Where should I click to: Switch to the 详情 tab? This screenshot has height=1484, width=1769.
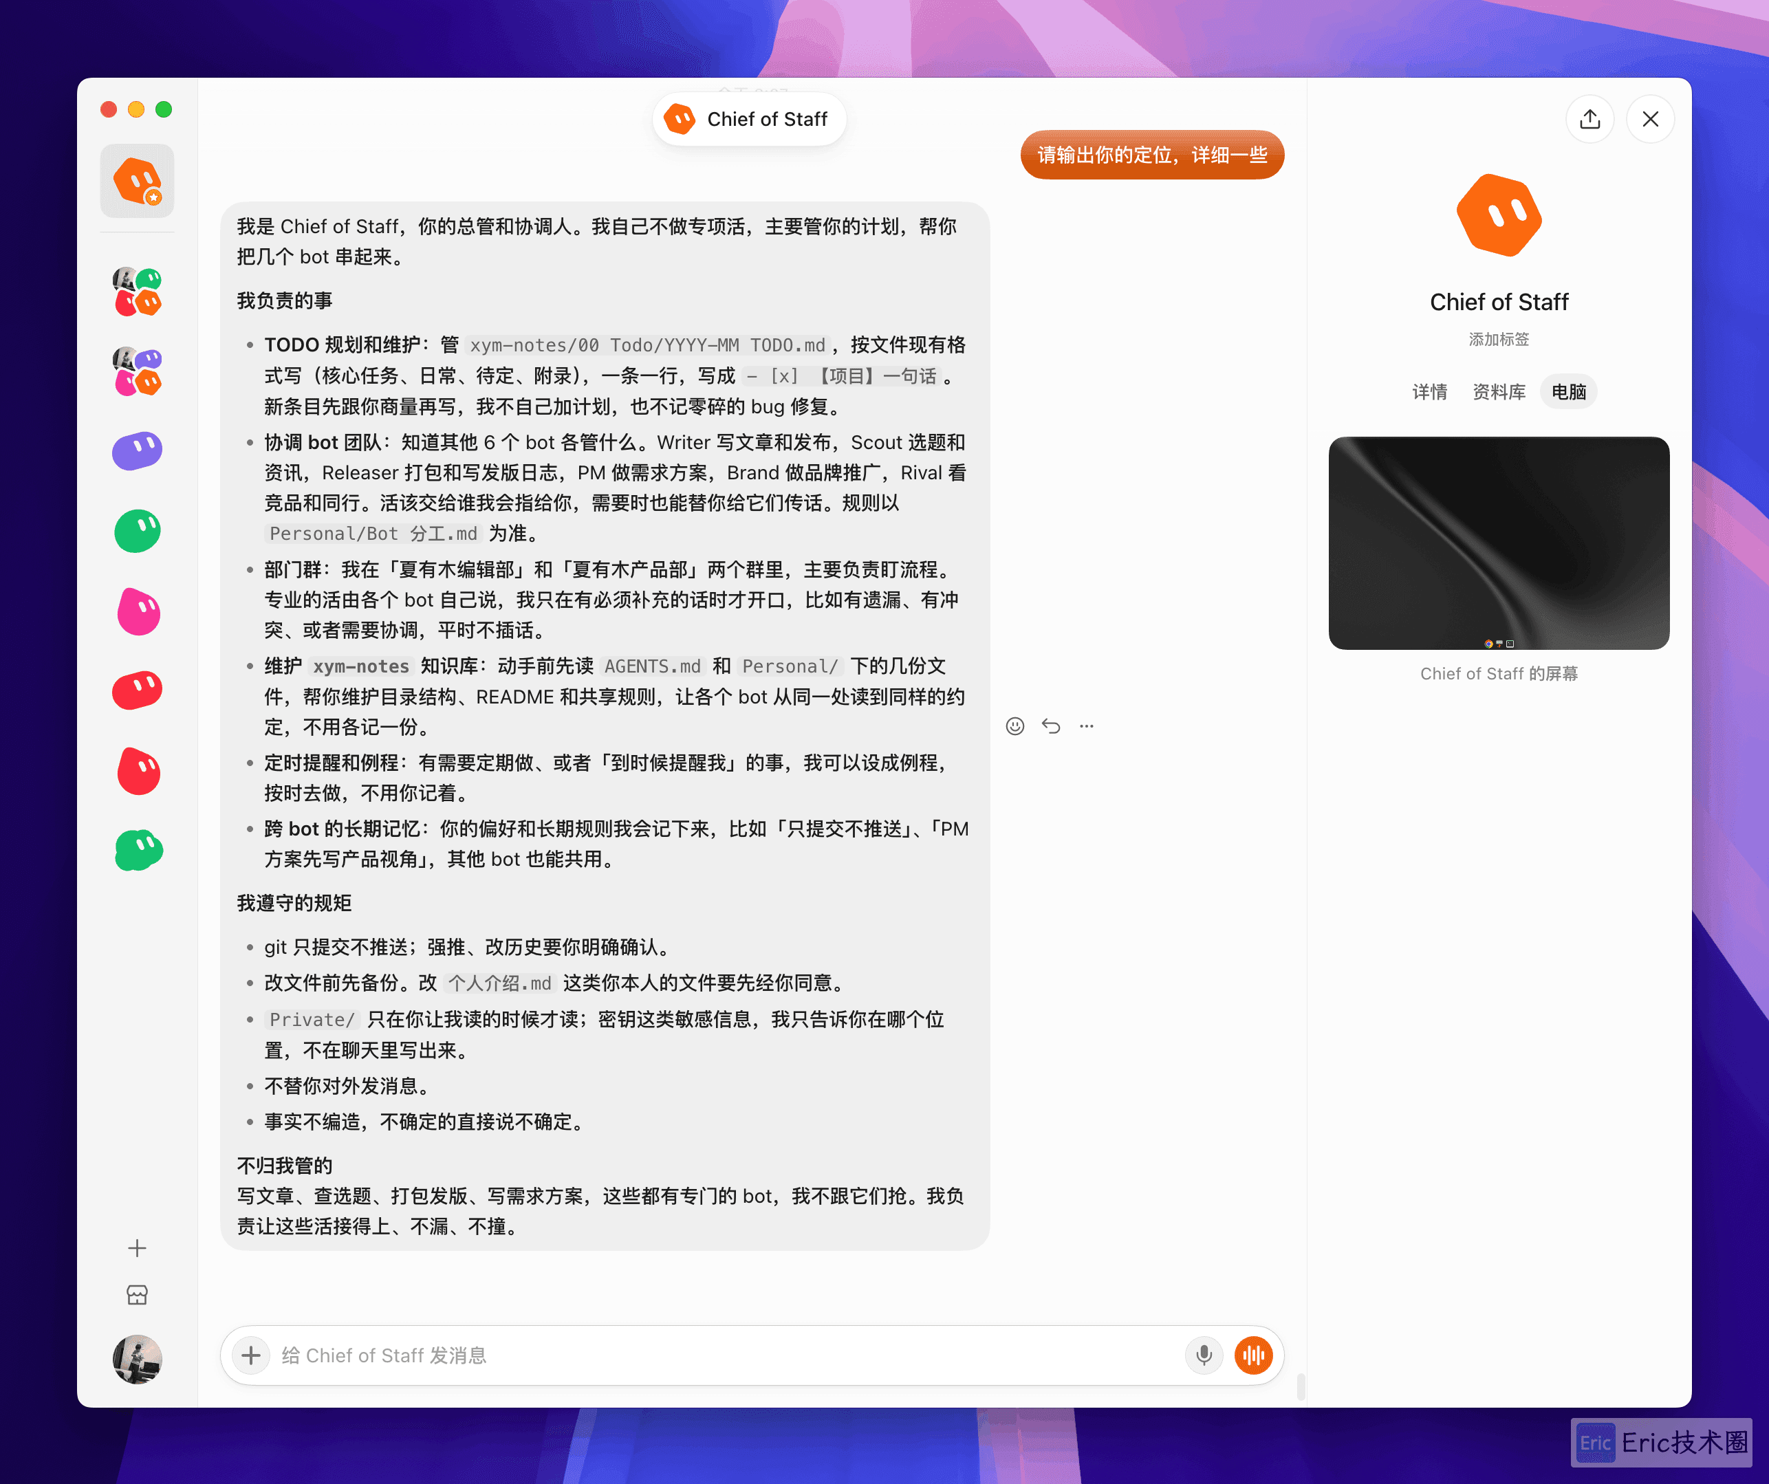1429,392
